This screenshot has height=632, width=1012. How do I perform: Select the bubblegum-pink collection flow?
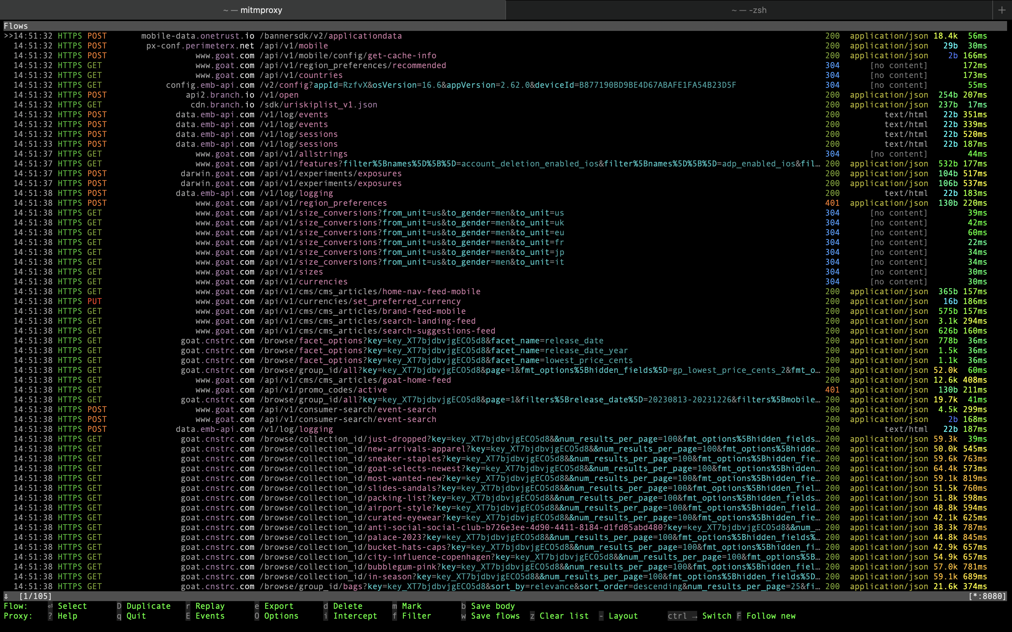point(505,566)
